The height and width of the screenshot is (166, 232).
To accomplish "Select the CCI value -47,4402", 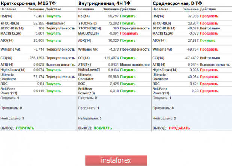I will [x=192, y=58].
